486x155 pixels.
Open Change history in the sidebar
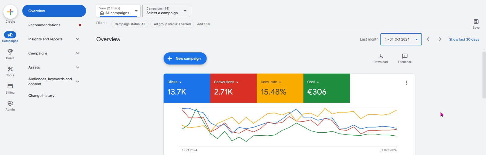(x=41, y=95)
